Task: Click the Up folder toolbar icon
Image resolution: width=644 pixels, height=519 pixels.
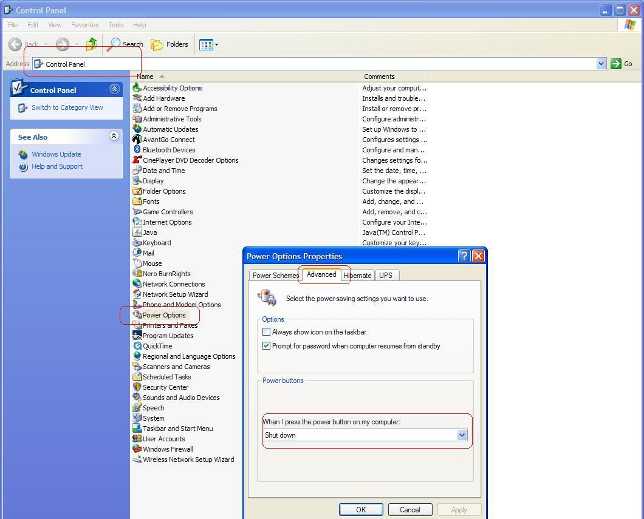Action: (x=92, y=44)
